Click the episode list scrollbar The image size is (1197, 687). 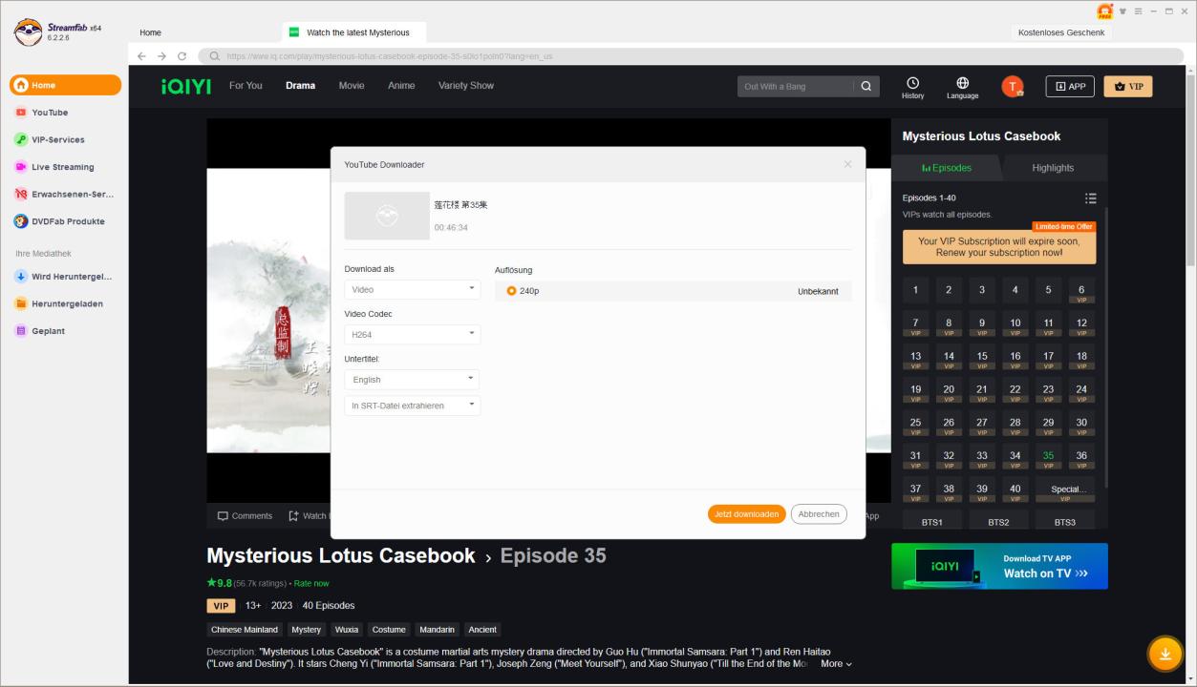coord(1106,343)
